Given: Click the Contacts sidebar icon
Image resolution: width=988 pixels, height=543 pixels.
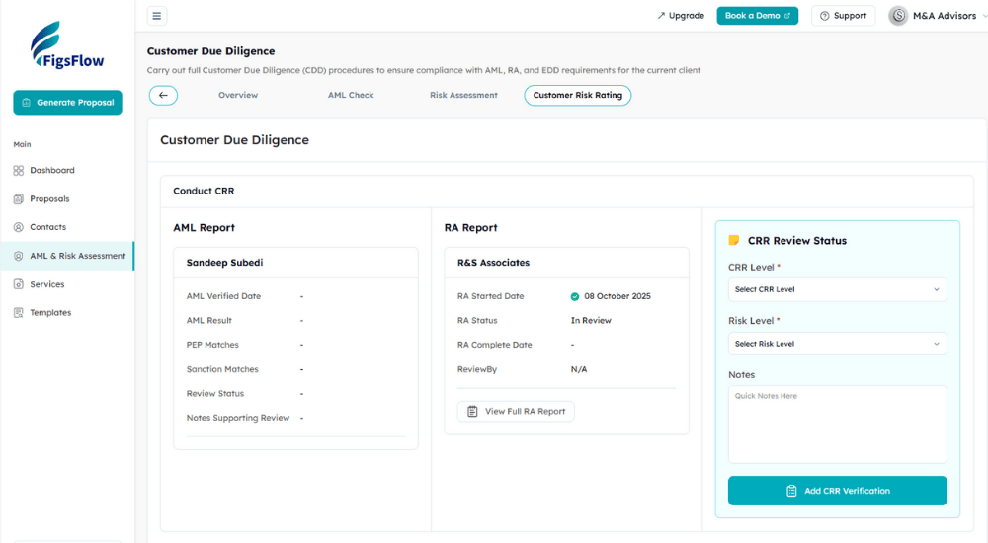Looking at the screenshot, I should (x=18, y=227).
